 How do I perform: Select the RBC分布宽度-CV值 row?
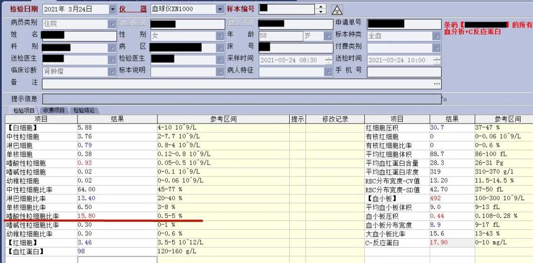click(x=449, y=181)
